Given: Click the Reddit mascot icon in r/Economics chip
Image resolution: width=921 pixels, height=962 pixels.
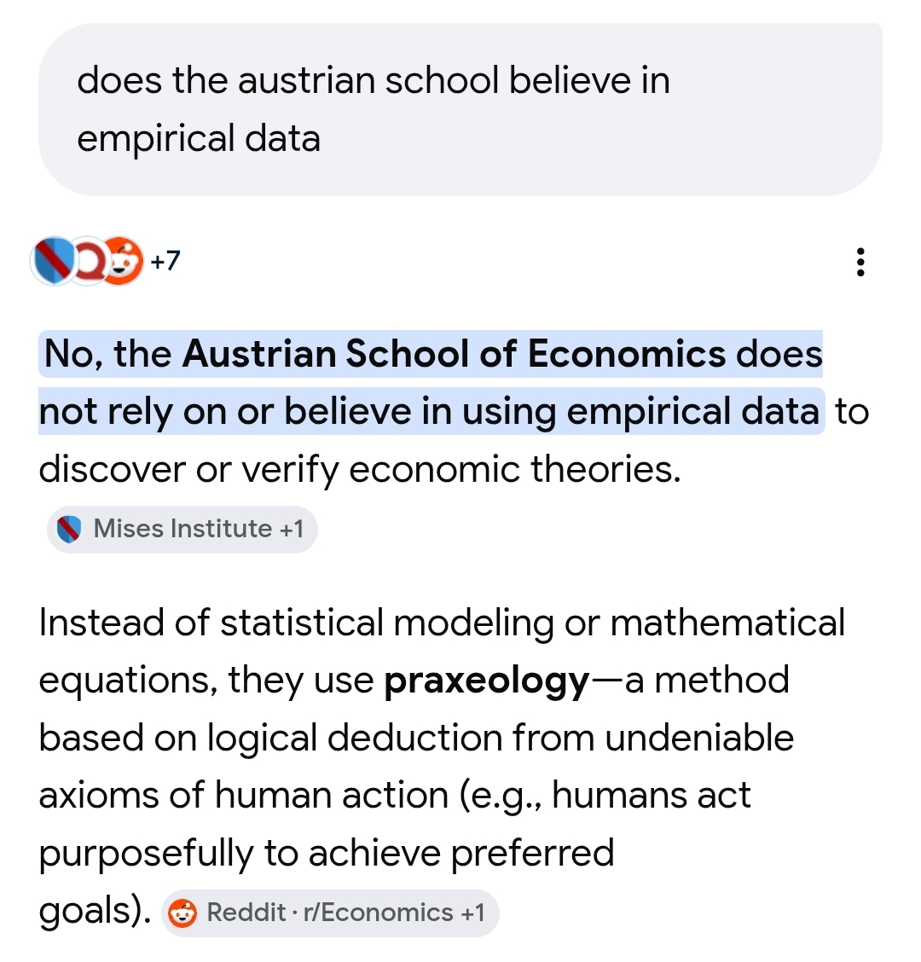Looking at the screenshot, I should tap(182, 913).
